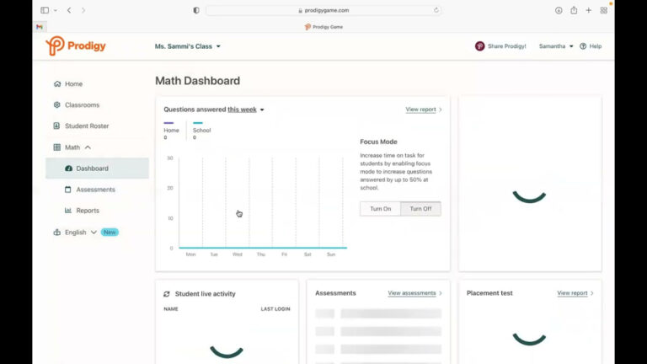Click the Home house icon in sidebar
This screenshot has width=647, height=364.
[57, 83]
